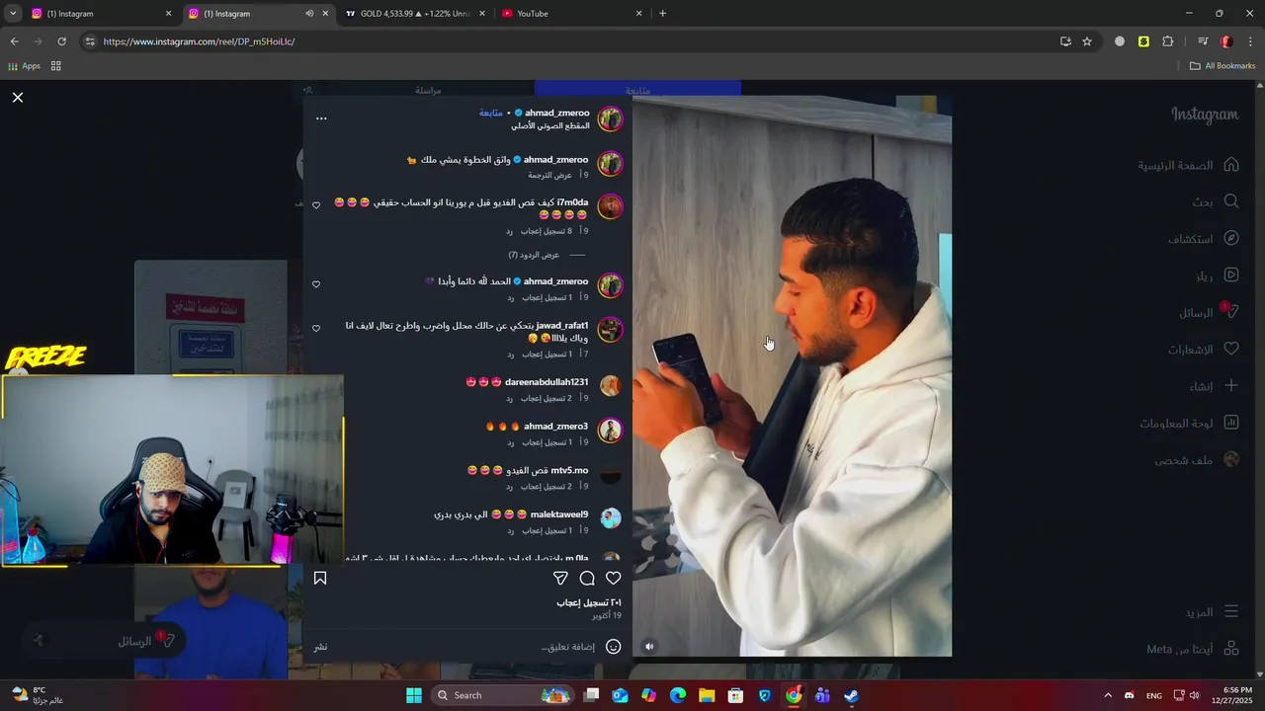Viewport: 1265px width, 711px height.
Task: Go to Instagram Home الصفحة الرئيسية
Action: 1188,165
